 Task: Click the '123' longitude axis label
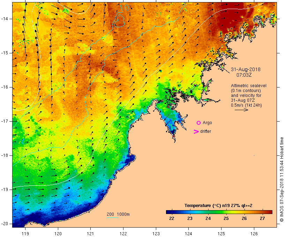156,234
